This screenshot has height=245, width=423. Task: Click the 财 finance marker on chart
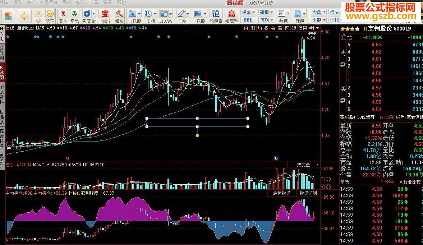coord(276,158)
